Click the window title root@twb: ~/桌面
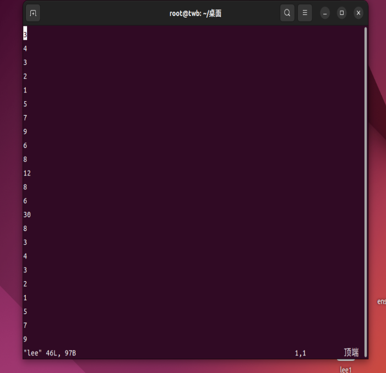 click(x=195, y=13)
